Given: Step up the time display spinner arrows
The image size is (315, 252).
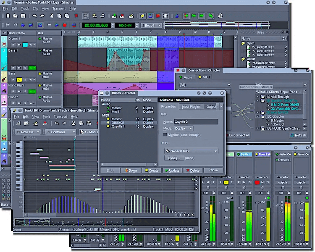Looking at the screenshot, I should point(113,24).
